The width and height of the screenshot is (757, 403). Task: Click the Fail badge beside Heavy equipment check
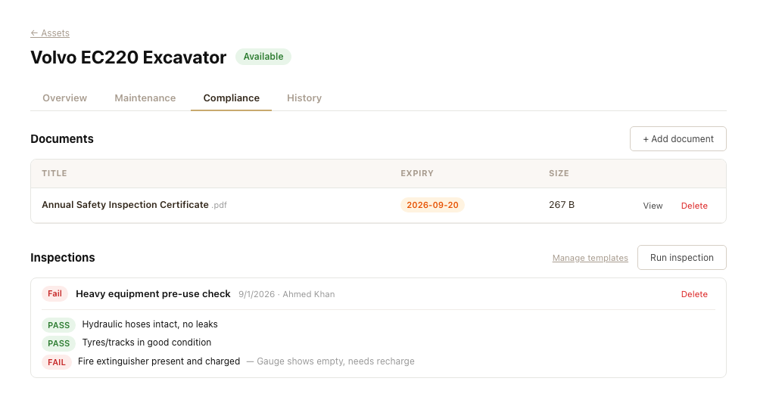tap(55, 293)
